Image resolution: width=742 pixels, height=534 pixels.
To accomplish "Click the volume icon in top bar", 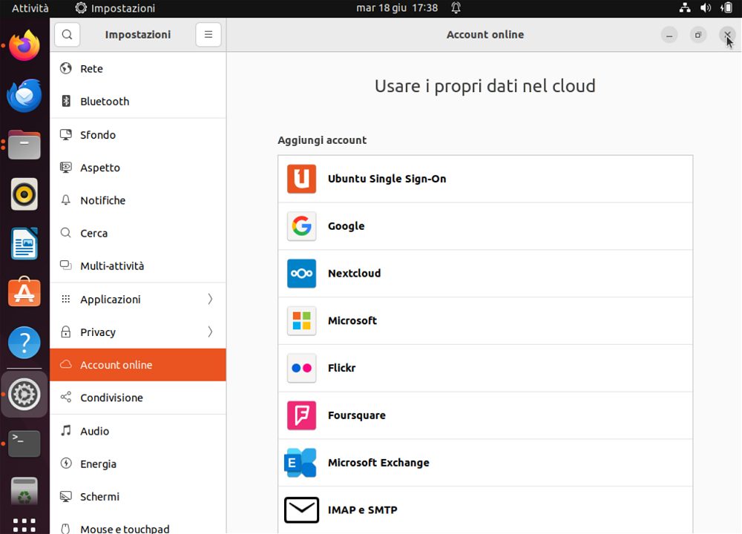I will pyautogui.click(x=706, y=8).
